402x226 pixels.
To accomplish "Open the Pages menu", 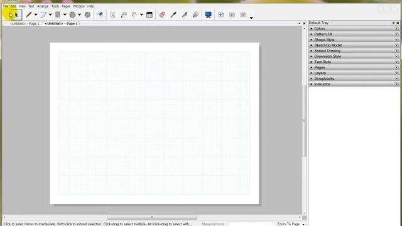I will (66, 6).
